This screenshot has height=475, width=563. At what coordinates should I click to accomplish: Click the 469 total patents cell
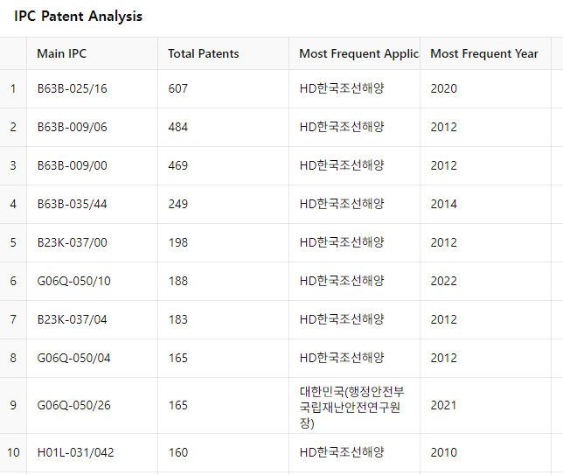(223, 165)
